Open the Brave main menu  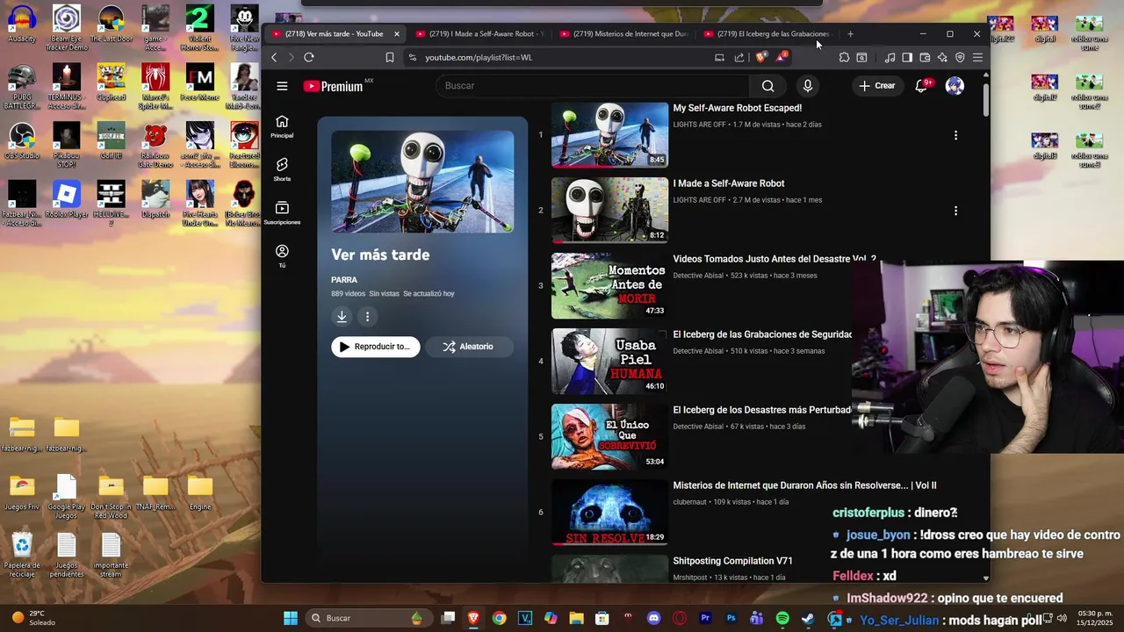(x=977, y=57)
